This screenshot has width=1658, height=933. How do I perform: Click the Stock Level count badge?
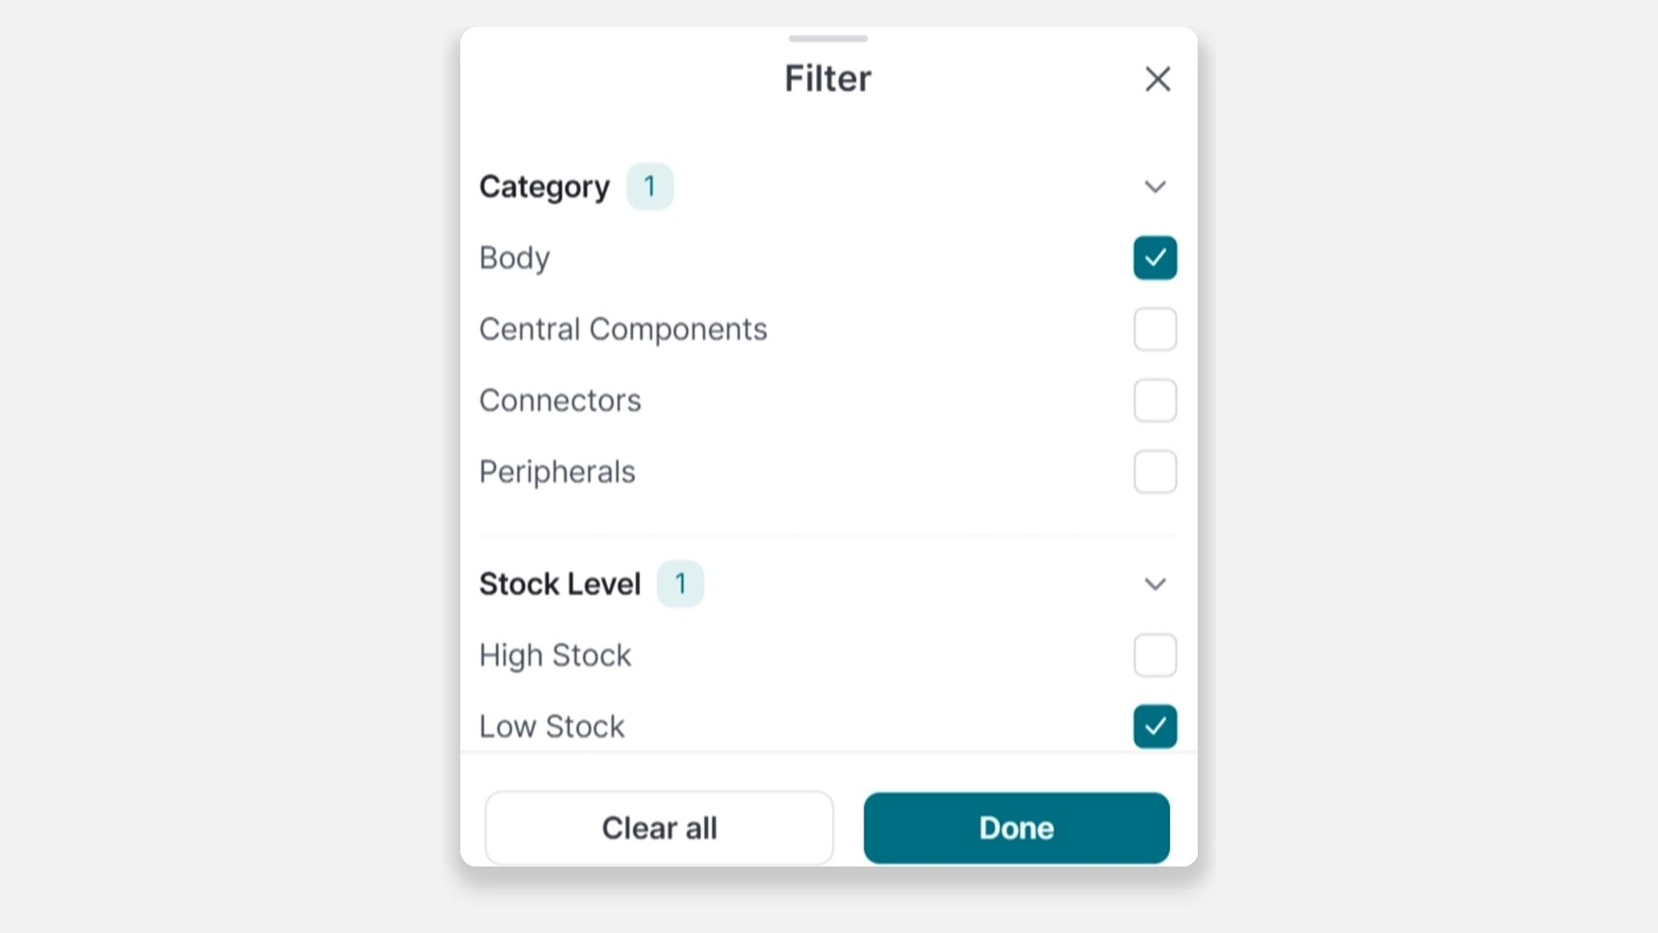pos(680,584)
